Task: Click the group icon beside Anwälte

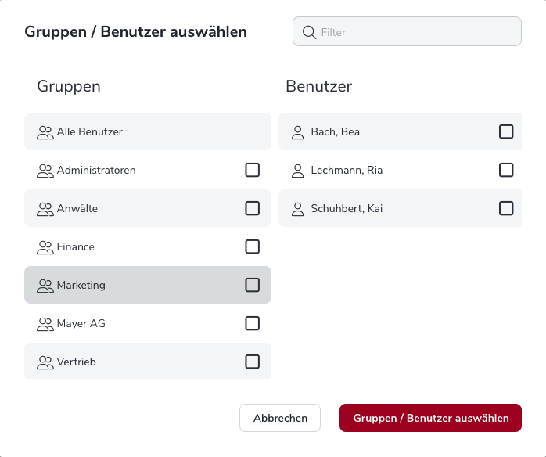Action: pyautogui.click(x=45, y=209)
